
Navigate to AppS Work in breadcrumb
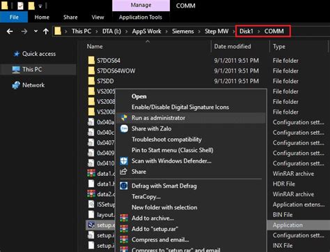tap(146, 31)
